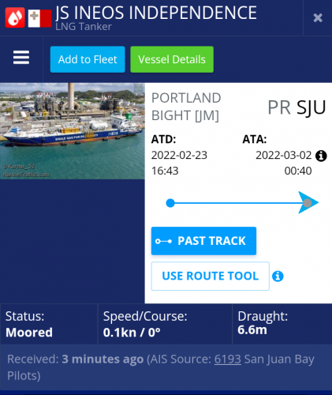Click the voyage start point dot
This screenshot has height=395, width=332.
coord(170,203)
